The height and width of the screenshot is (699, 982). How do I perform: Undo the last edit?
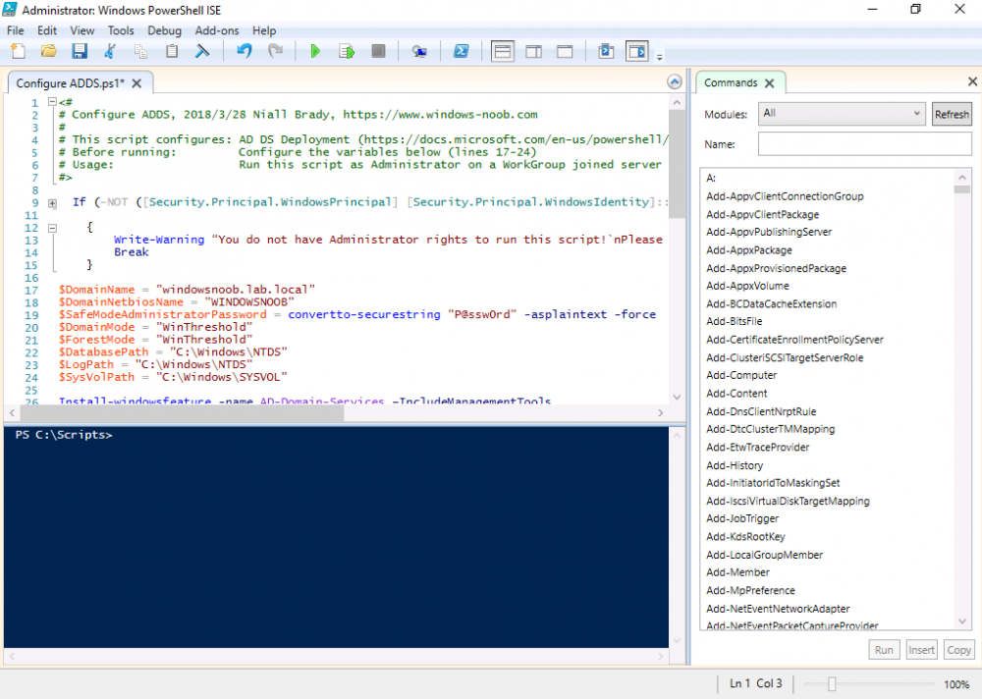[x=245, y=51]
